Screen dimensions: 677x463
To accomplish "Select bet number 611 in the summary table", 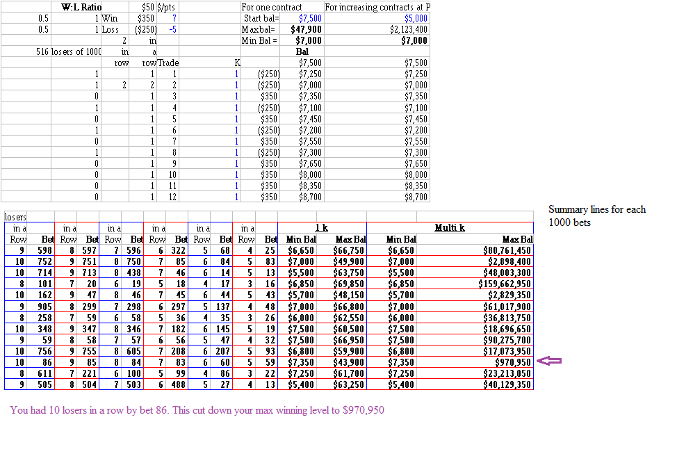I will coord(41,373).
